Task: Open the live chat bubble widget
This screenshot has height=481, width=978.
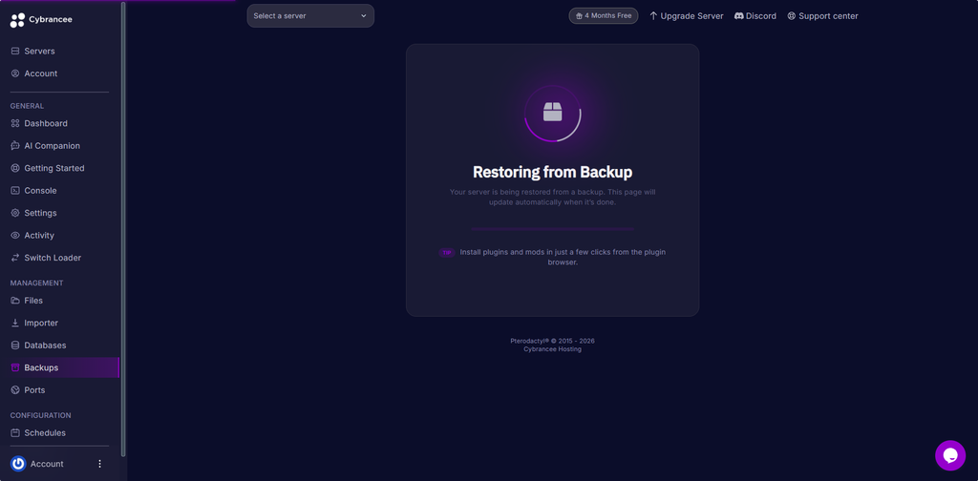Action: pyautogui.click(x=950, y=455)
